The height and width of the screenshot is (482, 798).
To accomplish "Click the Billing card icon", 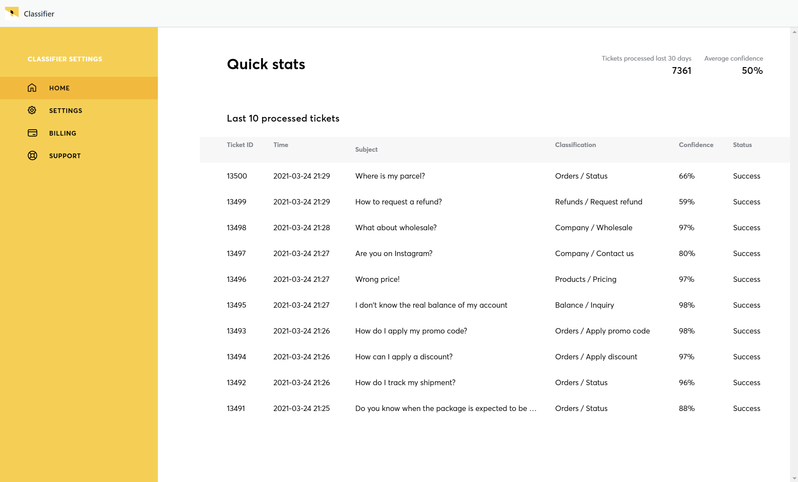I will tap(32, 133).
